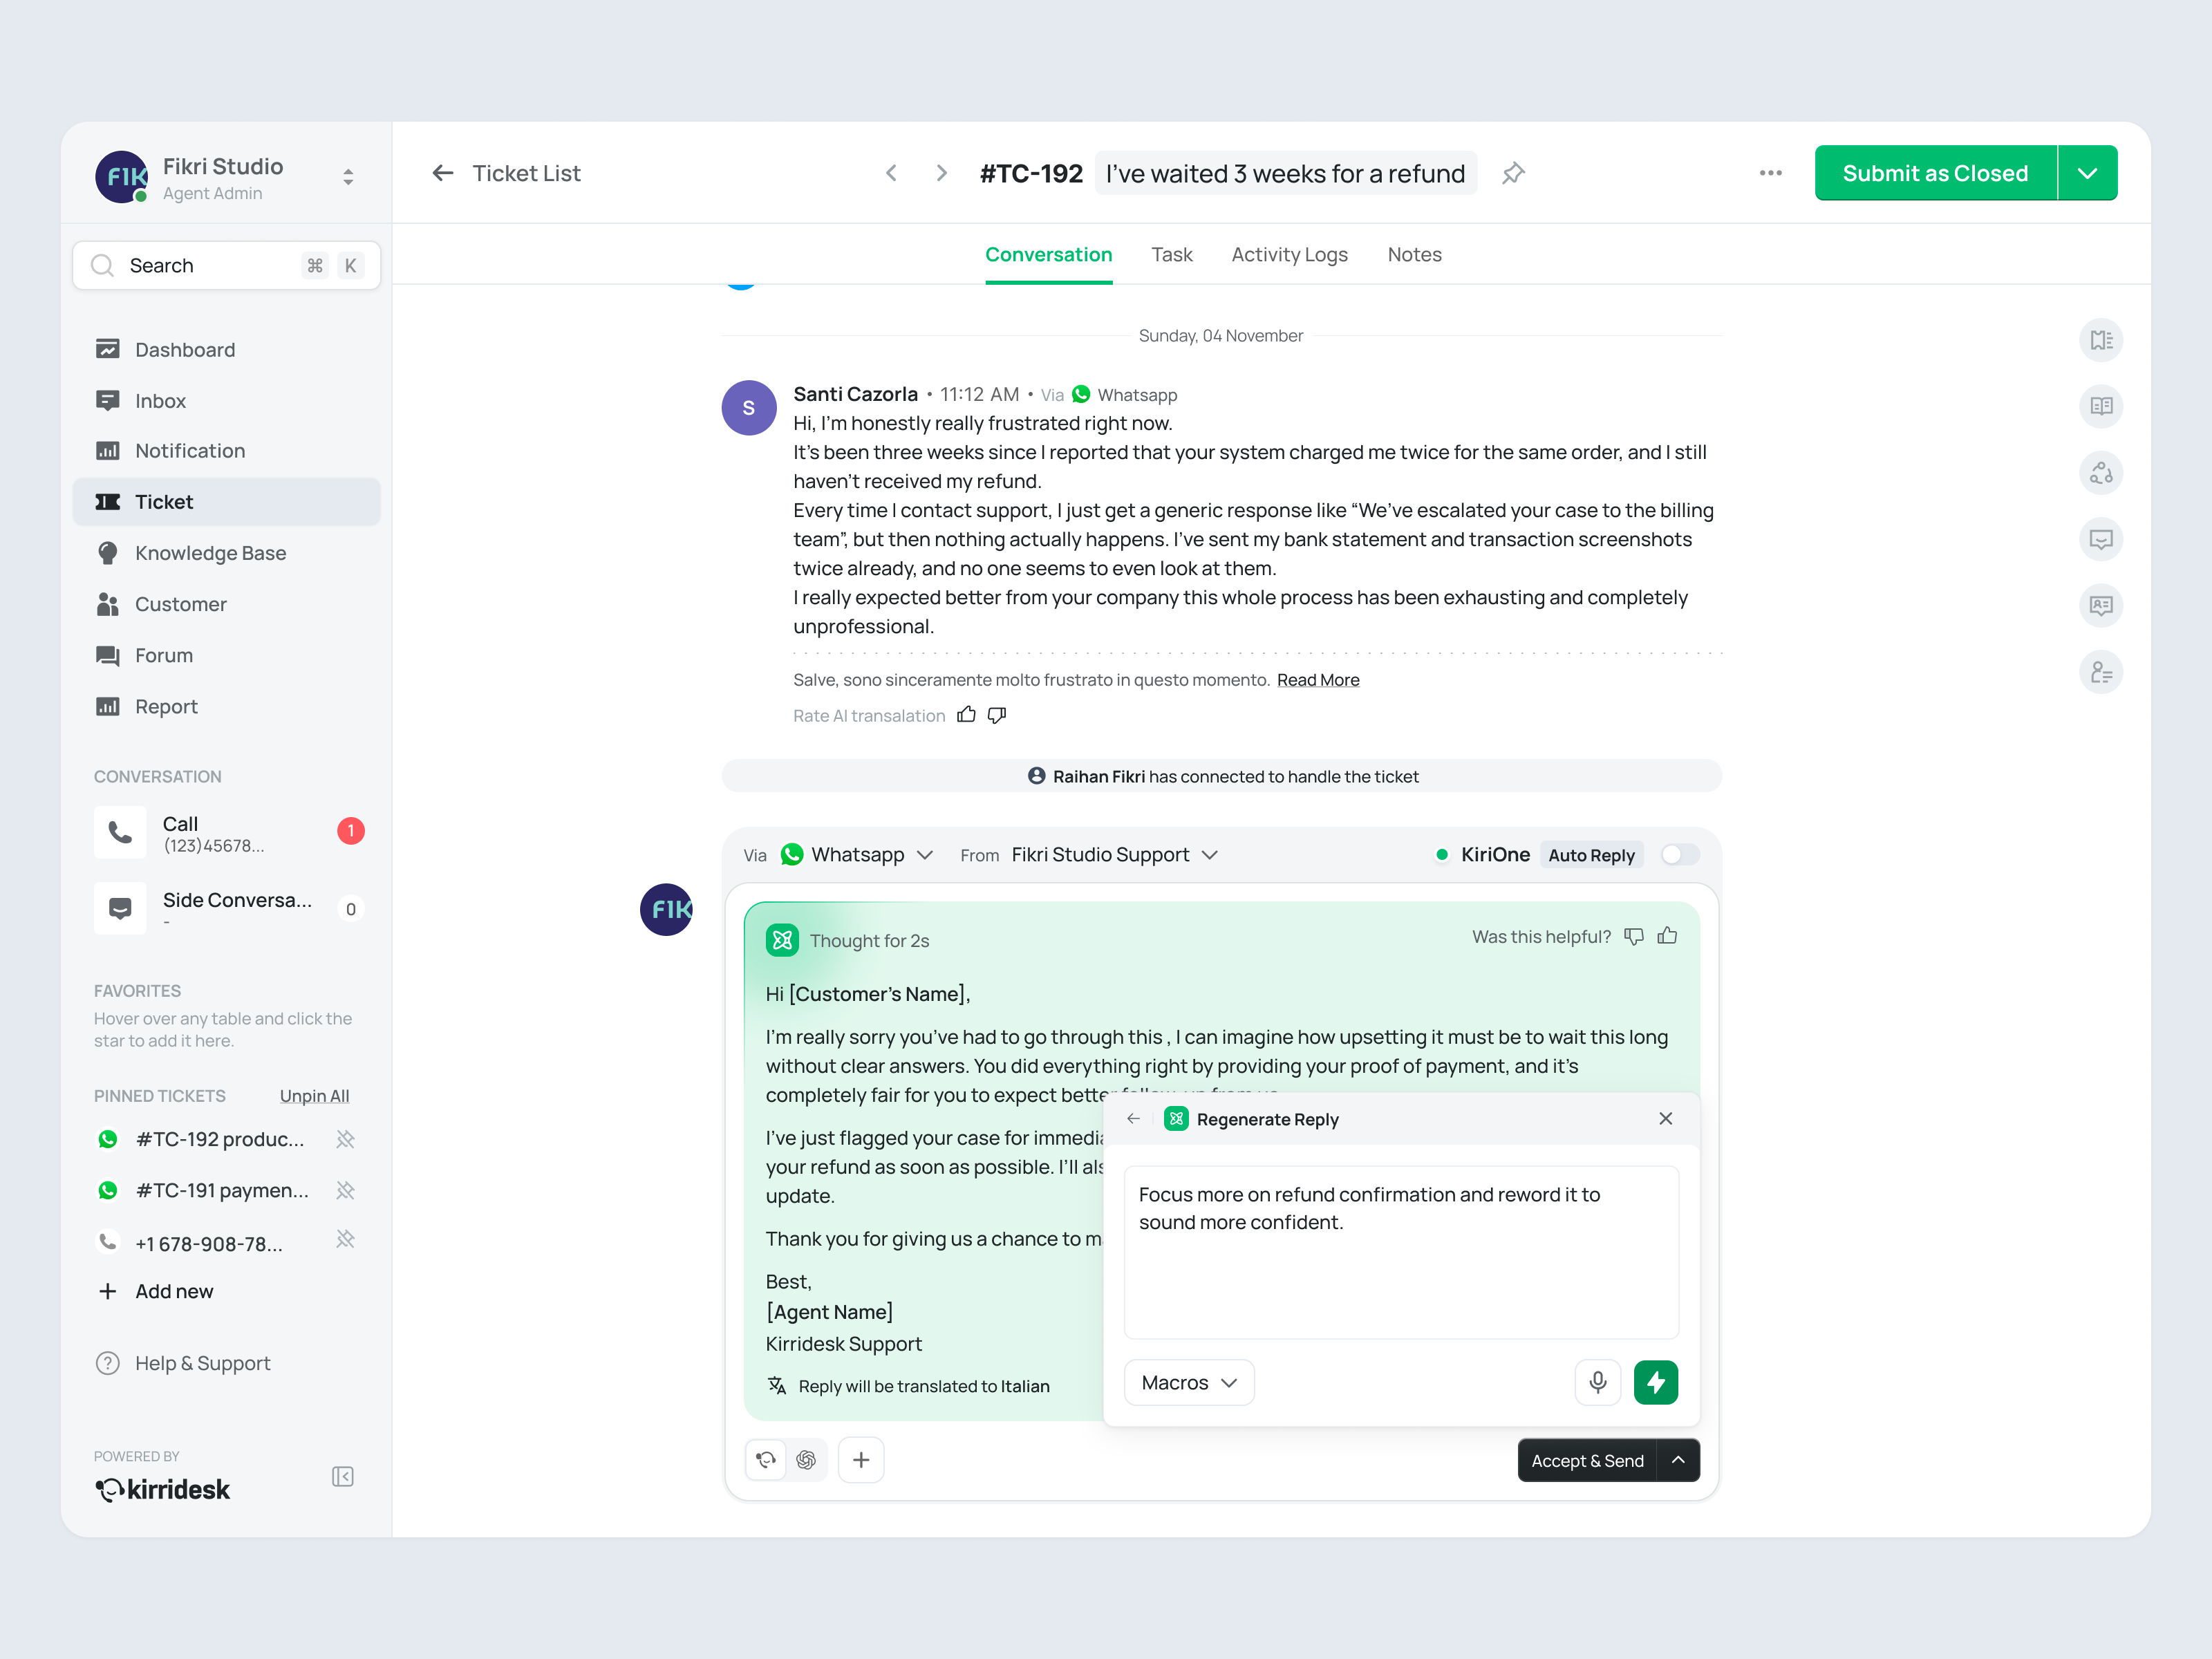
Task: Click Read More on the translation
Action: [1318, 680]
